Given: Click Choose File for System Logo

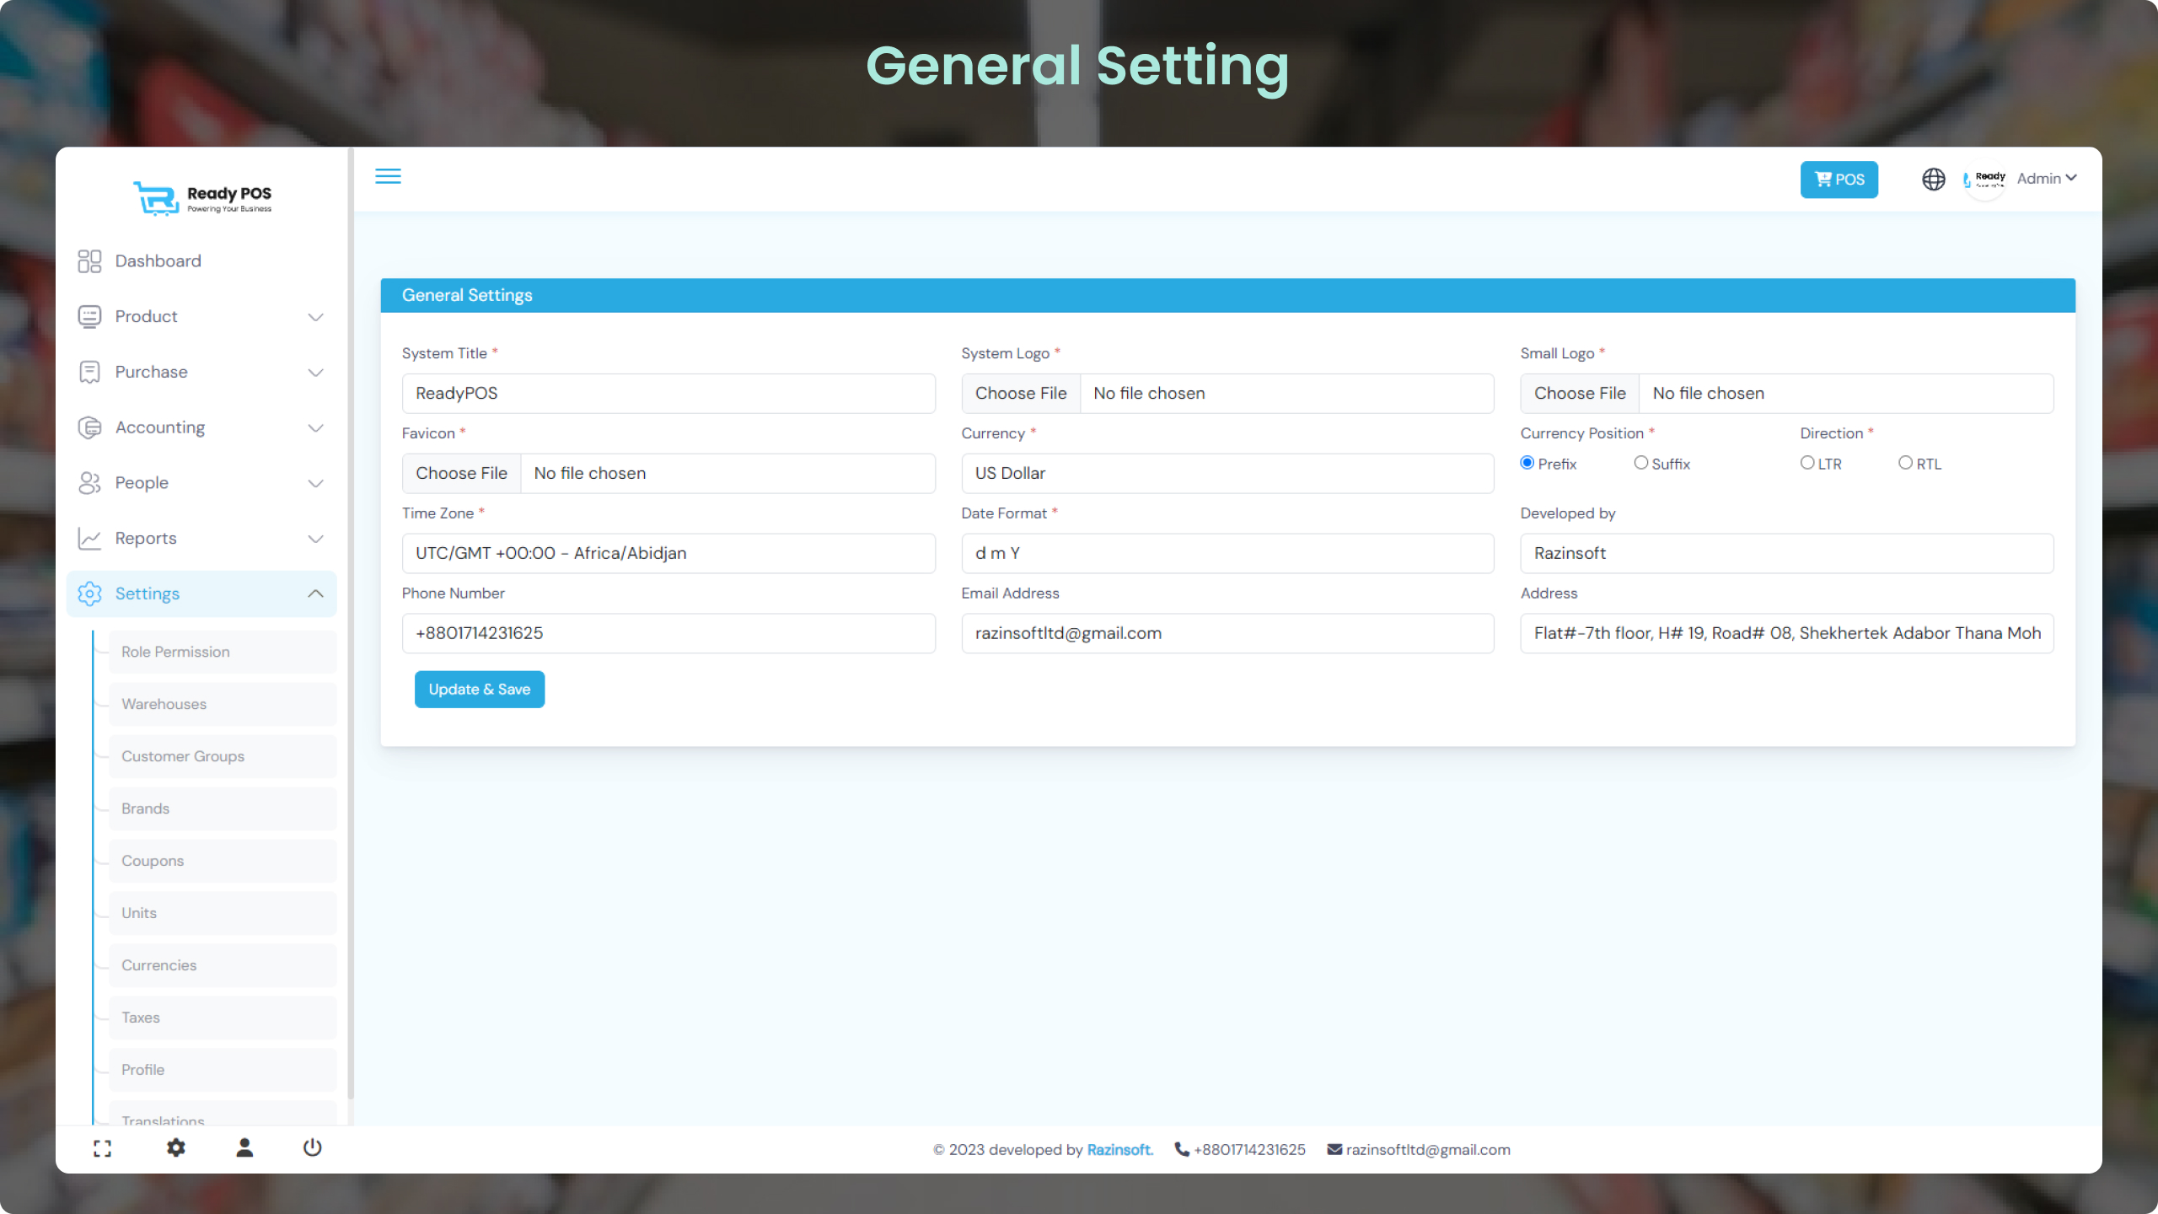Looking at the screenshot, I should coord(1020,394).
